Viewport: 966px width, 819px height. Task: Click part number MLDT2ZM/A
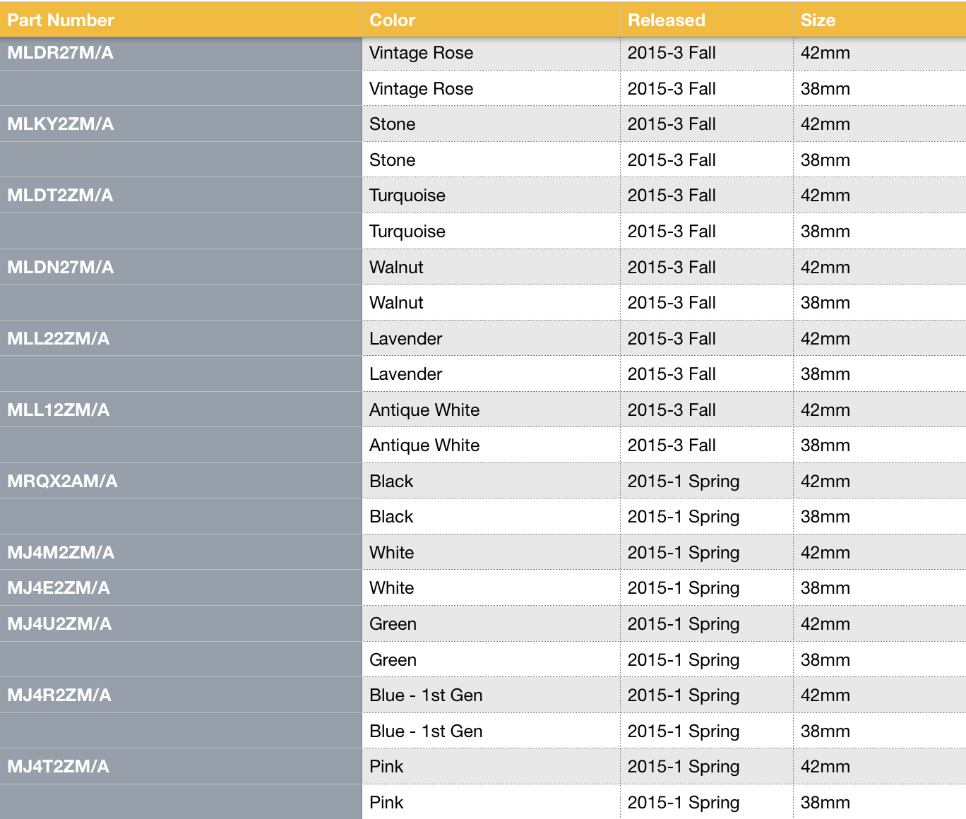pyautogui.click(x=61, y=196)
